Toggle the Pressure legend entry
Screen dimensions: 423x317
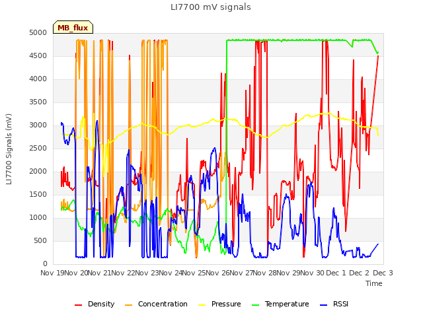pos(219,304)
